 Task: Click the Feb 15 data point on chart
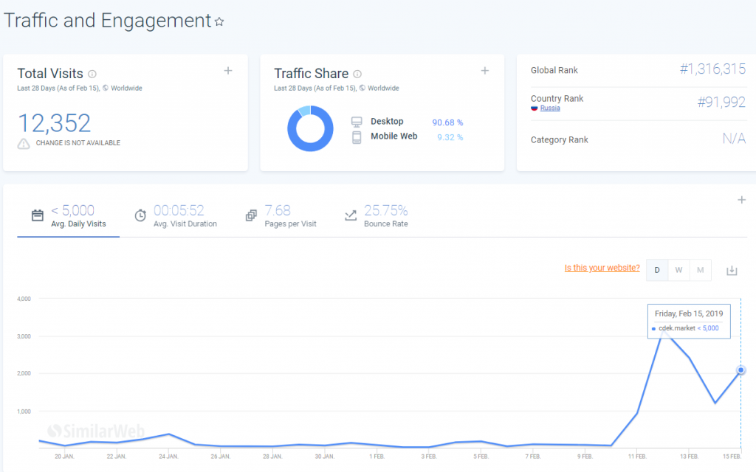pos(741,370)
